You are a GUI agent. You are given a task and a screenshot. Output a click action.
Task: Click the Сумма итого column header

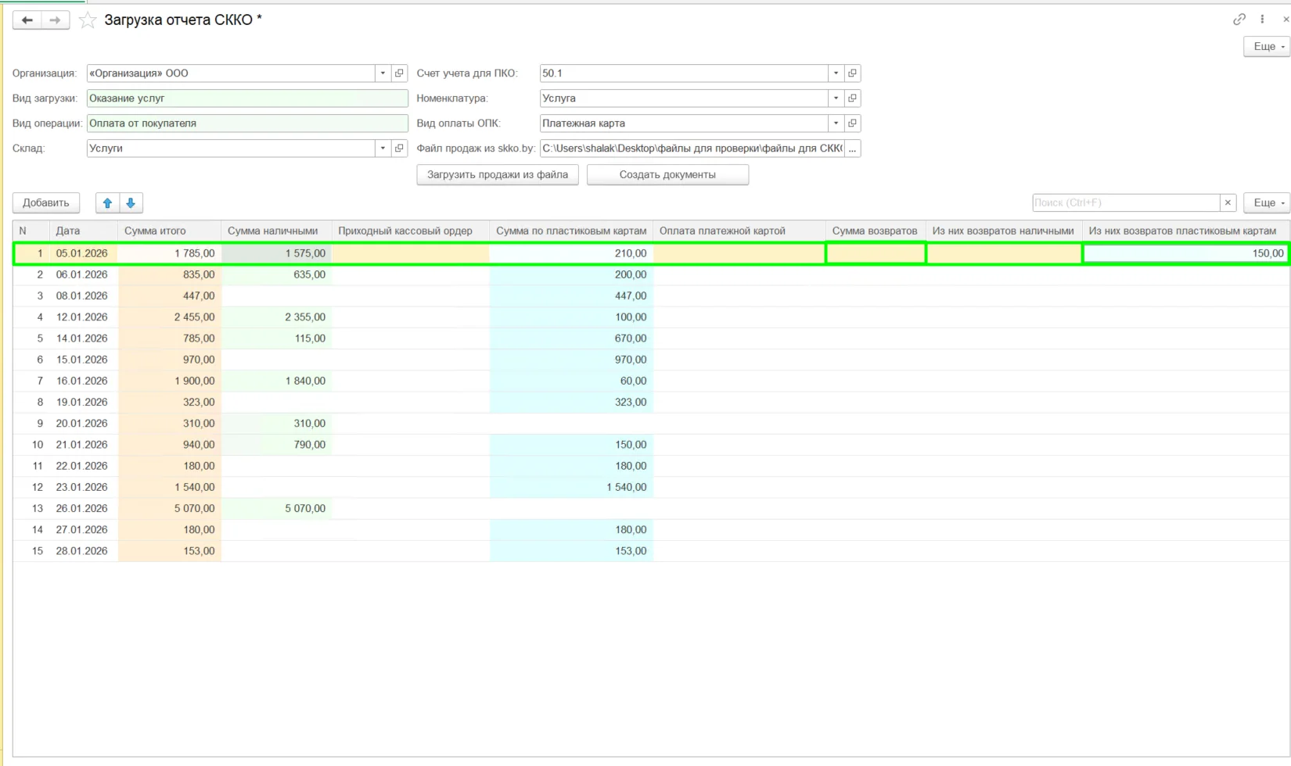click(169, 231)
